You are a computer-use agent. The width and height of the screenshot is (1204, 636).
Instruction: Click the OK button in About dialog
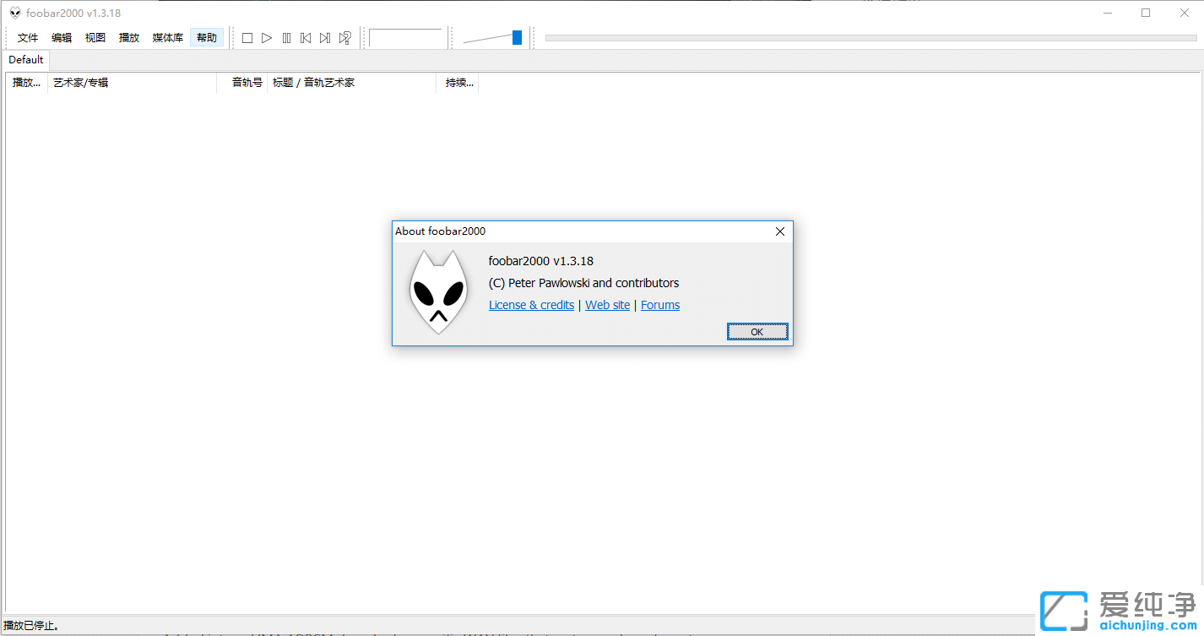pos(757,332)
